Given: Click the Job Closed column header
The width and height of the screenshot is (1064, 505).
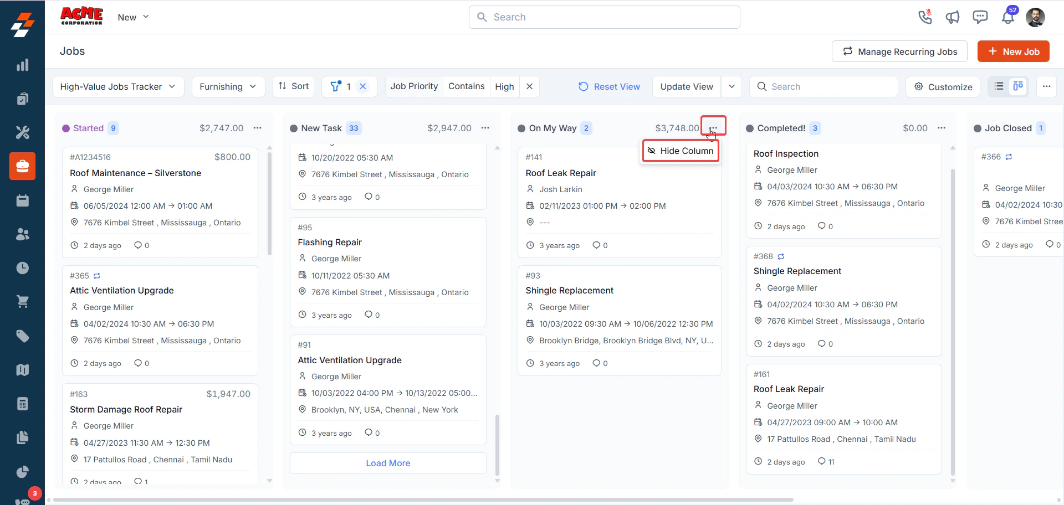Looking at the screenshot, I should coord(1008,128).
